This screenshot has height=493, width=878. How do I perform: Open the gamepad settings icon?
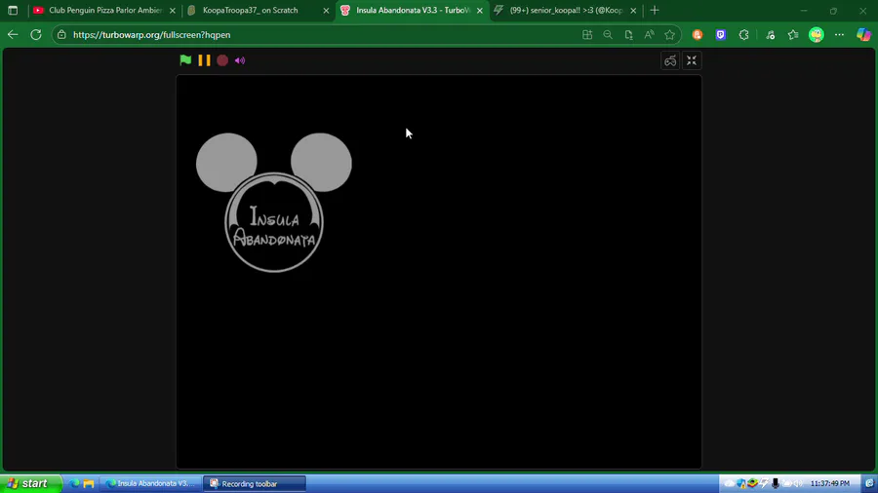coord(670,61)
